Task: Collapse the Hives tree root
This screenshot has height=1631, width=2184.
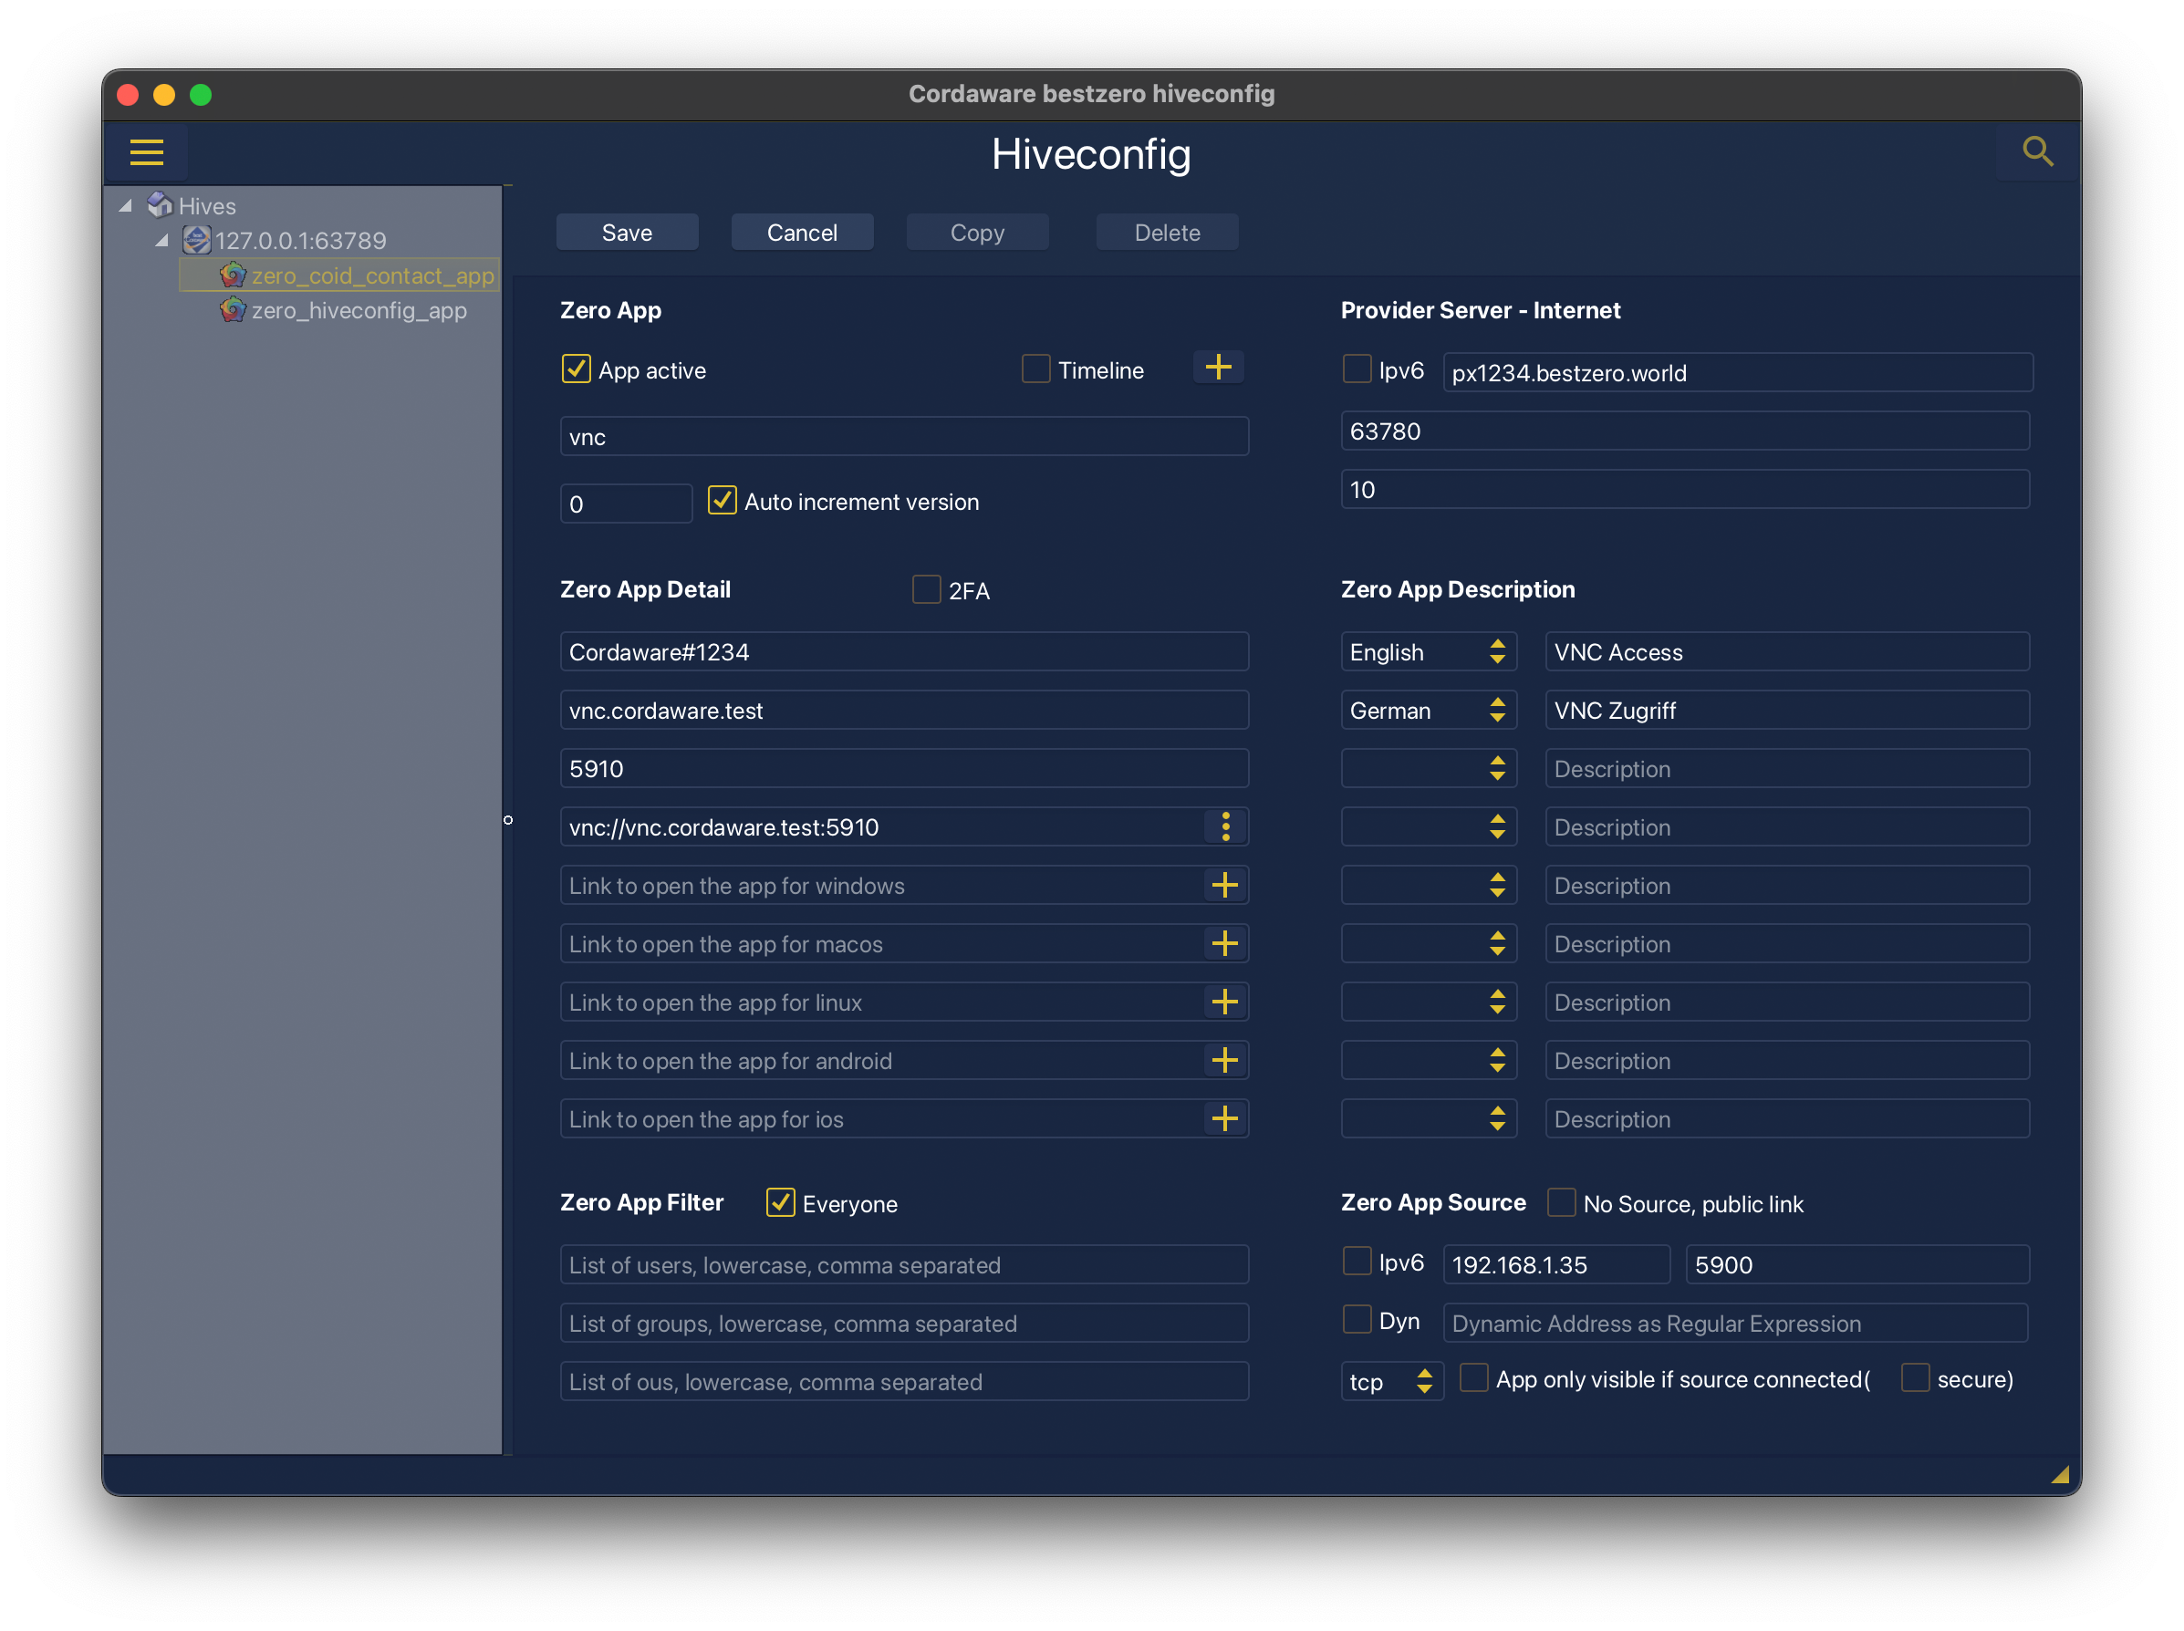Action: 125,206
